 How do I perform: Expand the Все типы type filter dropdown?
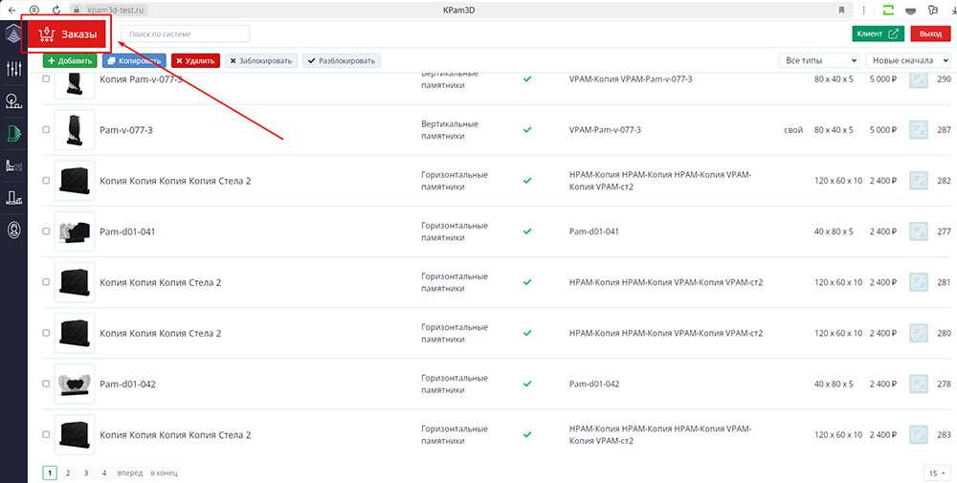(820, 60)
